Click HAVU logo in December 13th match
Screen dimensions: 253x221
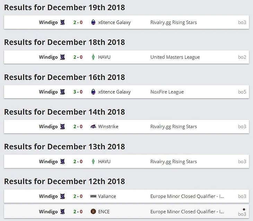(x=93, y=161)
